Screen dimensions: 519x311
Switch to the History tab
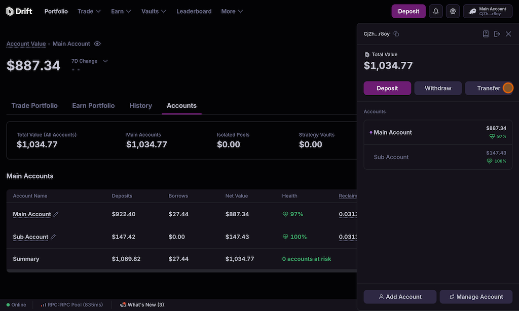pos(140,105)
